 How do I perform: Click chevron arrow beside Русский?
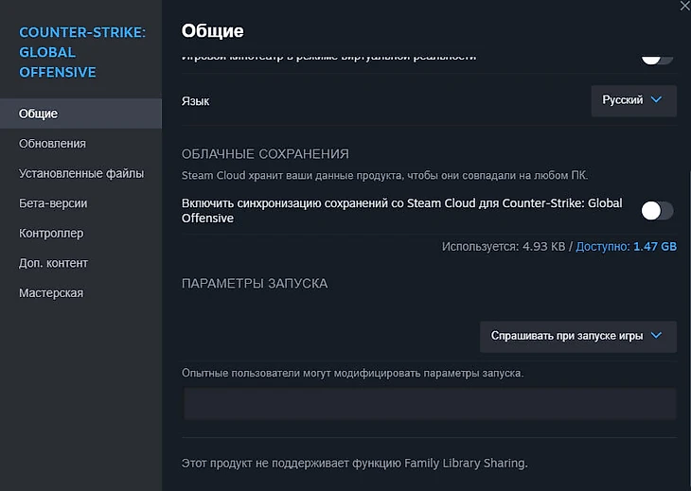(x=657, y=100)
